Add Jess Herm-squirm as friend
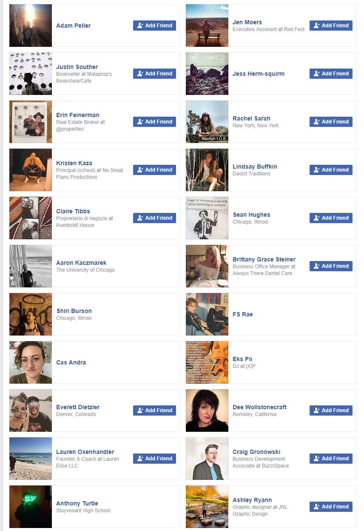The image size is (364, 531). [331, 74]
